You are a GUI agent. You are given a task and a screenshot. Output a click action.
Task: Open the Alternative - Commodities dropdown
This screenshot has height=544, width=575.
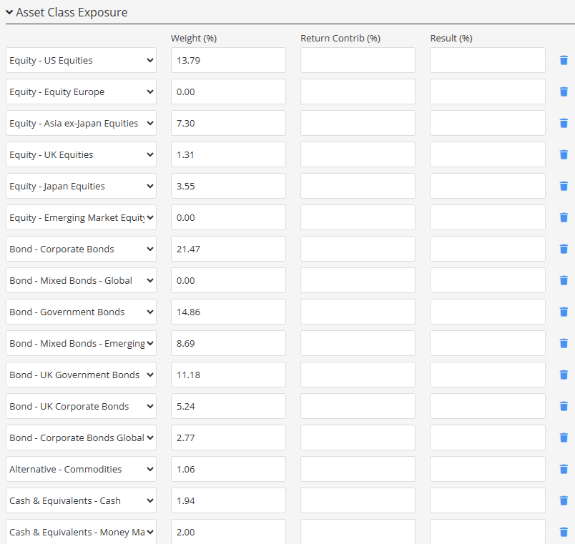point(81,470)
